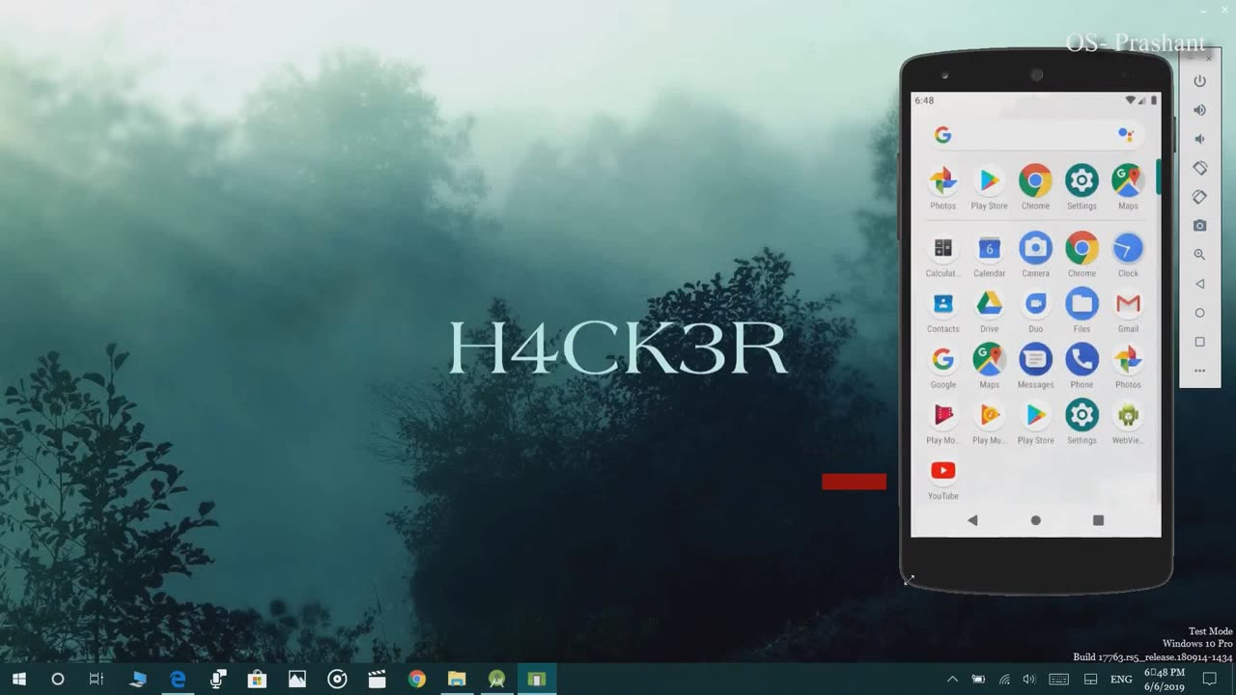This screenshot has height=695, width=1236.
Task: Click emulator Volume Down icon
Action: click(1199, 139)
